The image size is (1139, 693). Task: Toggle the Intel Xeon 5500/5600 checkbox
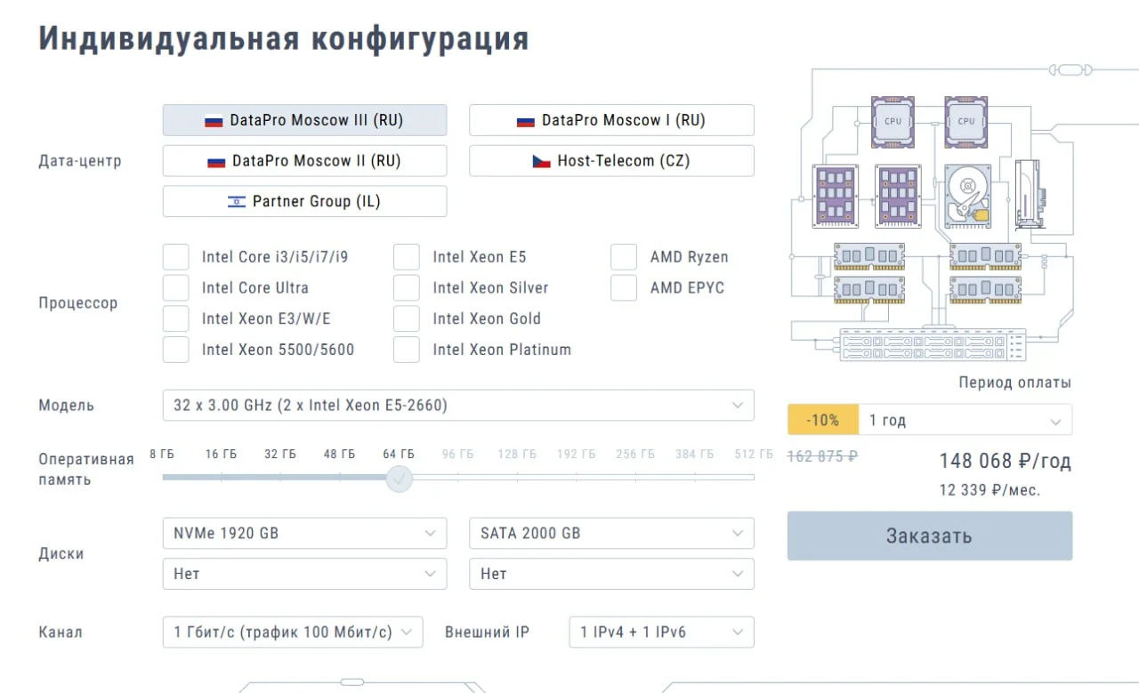[x=176, y=350]
